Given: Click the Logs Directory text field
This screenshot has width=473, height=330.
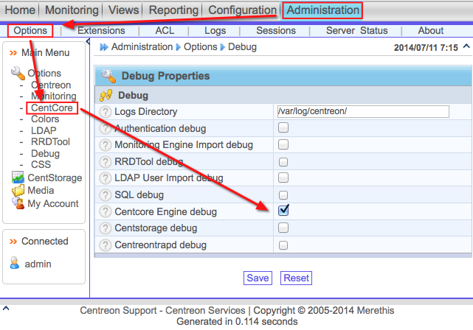Looking at the screenshot, I should point(362,111).
